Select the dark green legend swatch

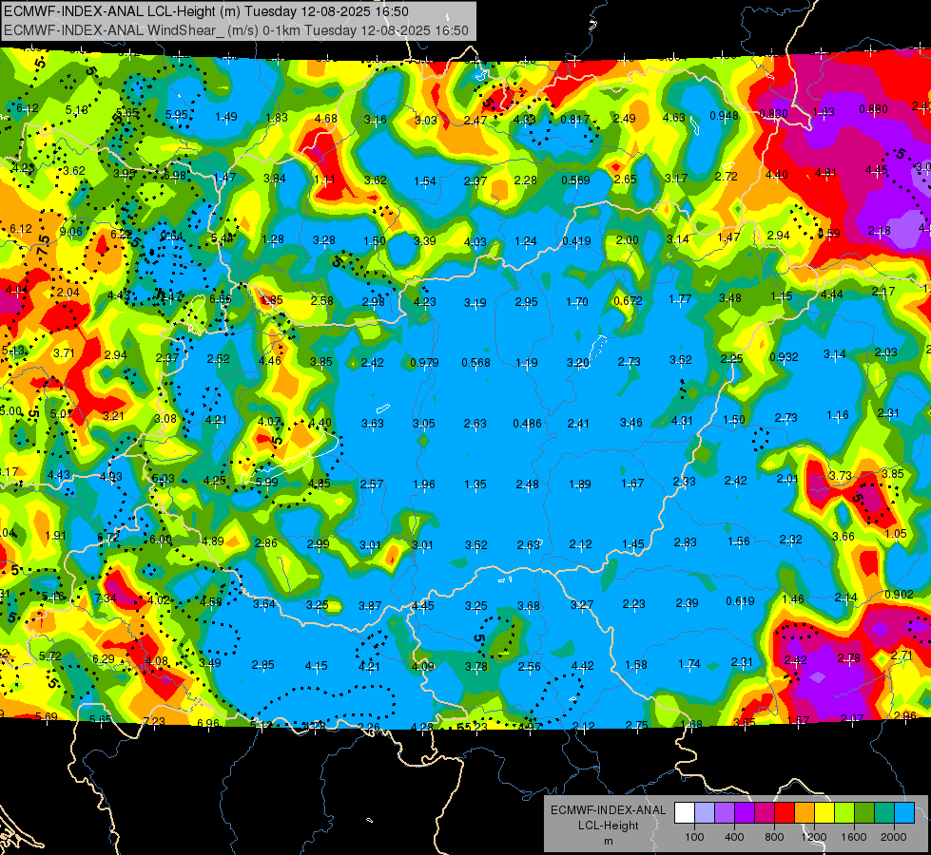pos(864,813)
